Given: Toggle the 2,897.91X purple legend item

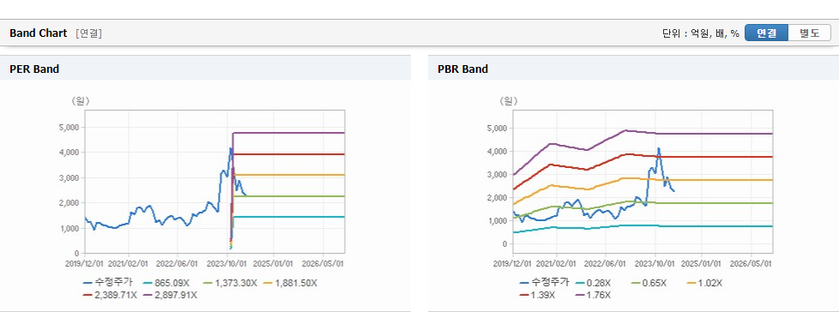Looking at the screenshot, I should coord(170,295).
